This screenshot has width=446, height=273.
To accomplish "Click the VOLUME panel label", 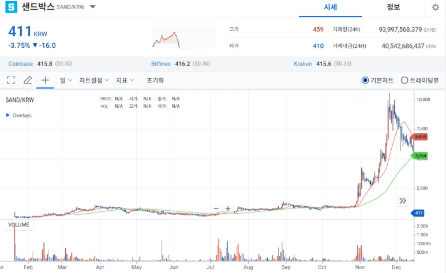I will tap(19, 225).
